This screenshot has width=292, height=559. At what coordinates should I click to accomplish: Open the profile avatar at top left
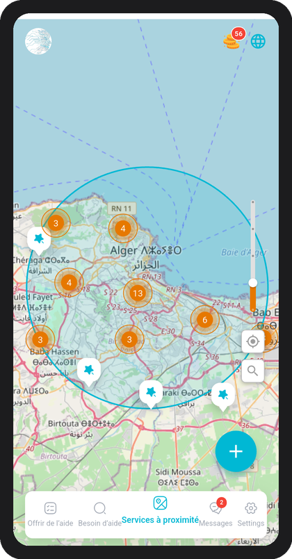pyautogui.click(x=38, y=41)
